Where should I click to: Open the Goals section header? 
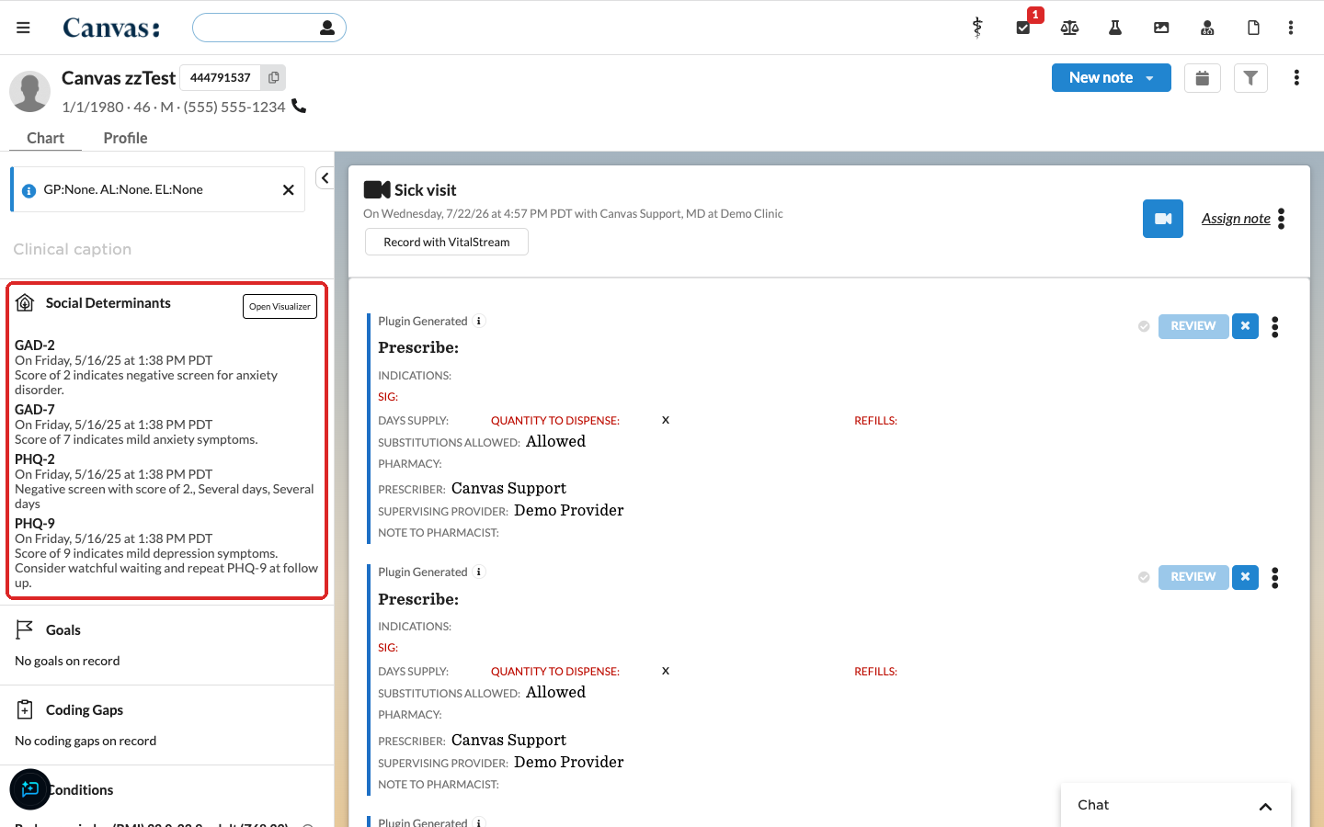coord(63,630)
